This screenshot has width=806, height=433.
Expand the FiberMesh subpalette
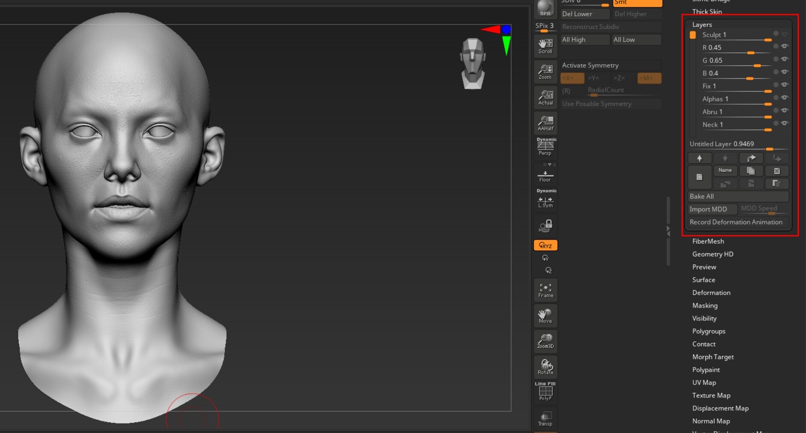point(708,241)
